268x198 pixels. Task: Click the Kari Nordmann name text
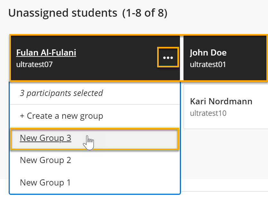pyautogui.click(x=221, y=101)
